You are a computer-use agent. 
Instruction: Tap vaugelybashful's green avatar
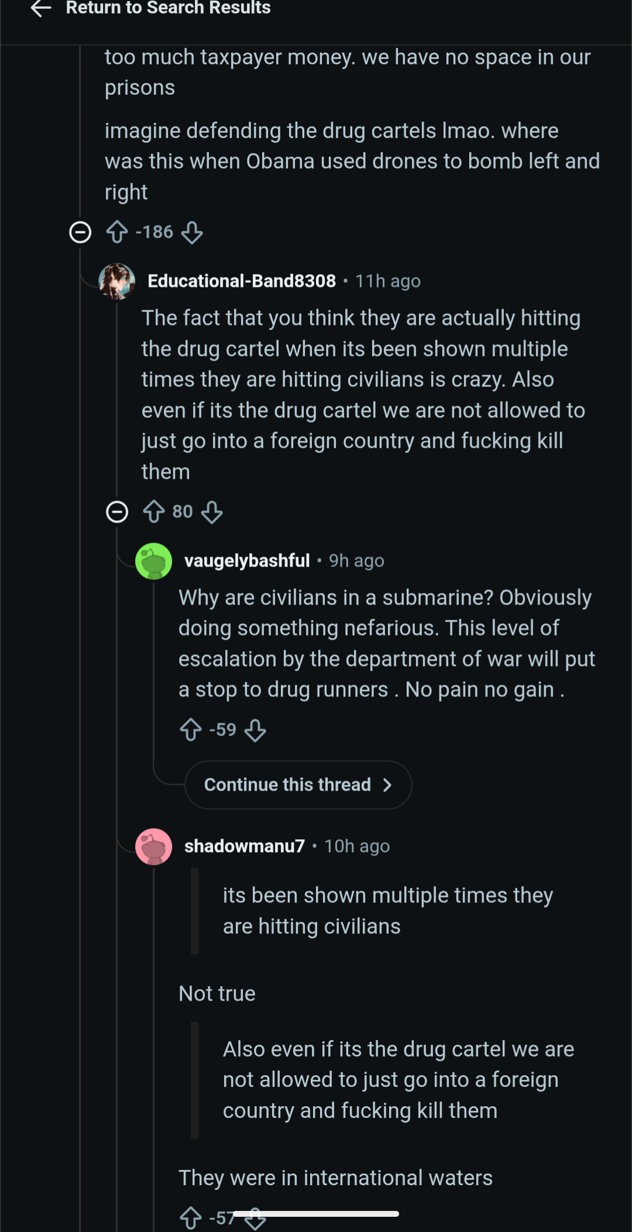coord(153,561)
